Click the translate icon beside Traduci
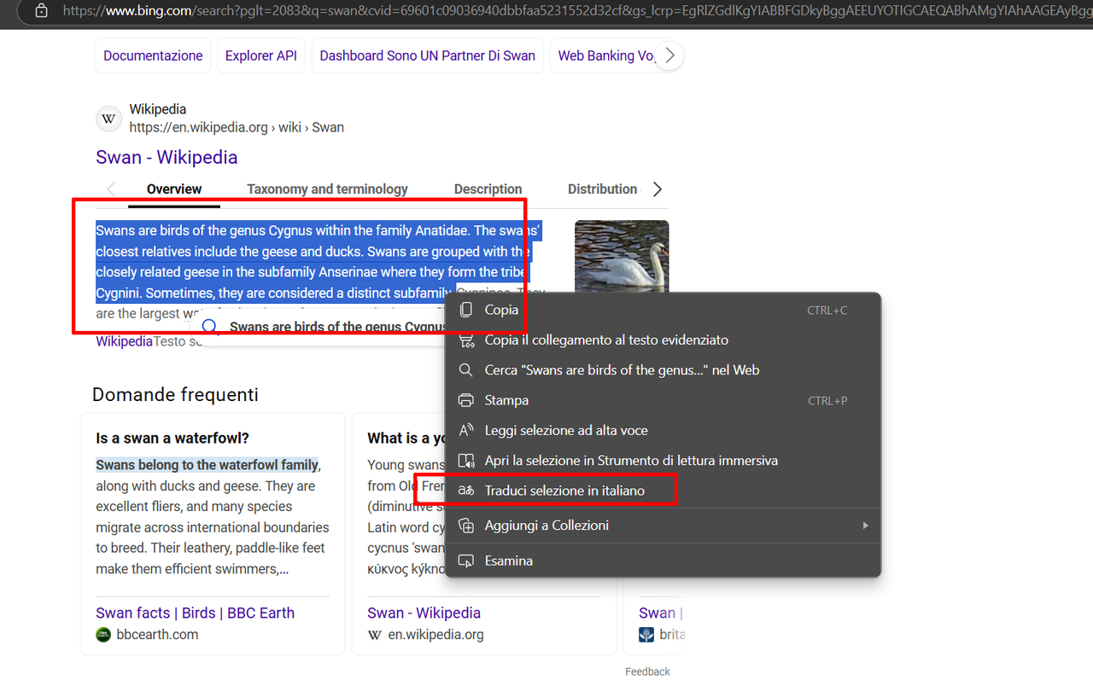 [466, 491]
